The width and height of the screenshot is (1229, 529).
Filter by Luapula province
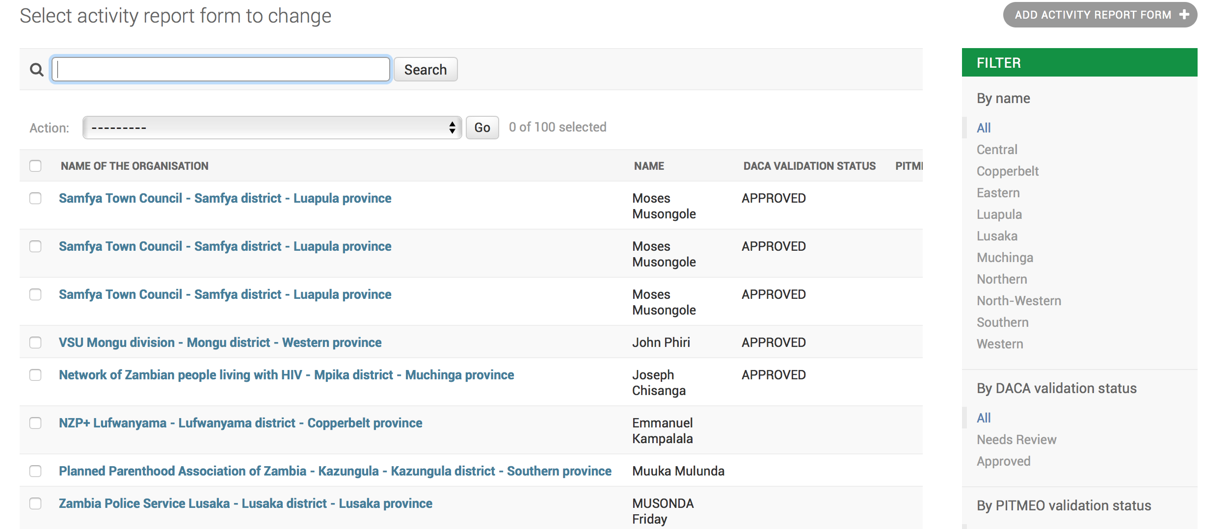(999, 214)
